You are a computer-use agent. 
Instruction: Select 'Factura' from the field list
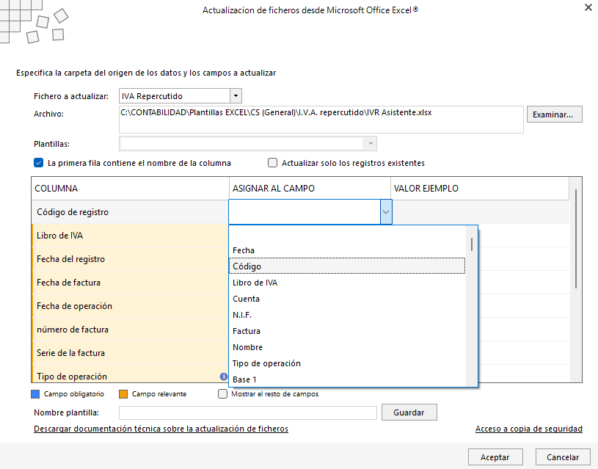coord(347,331)
